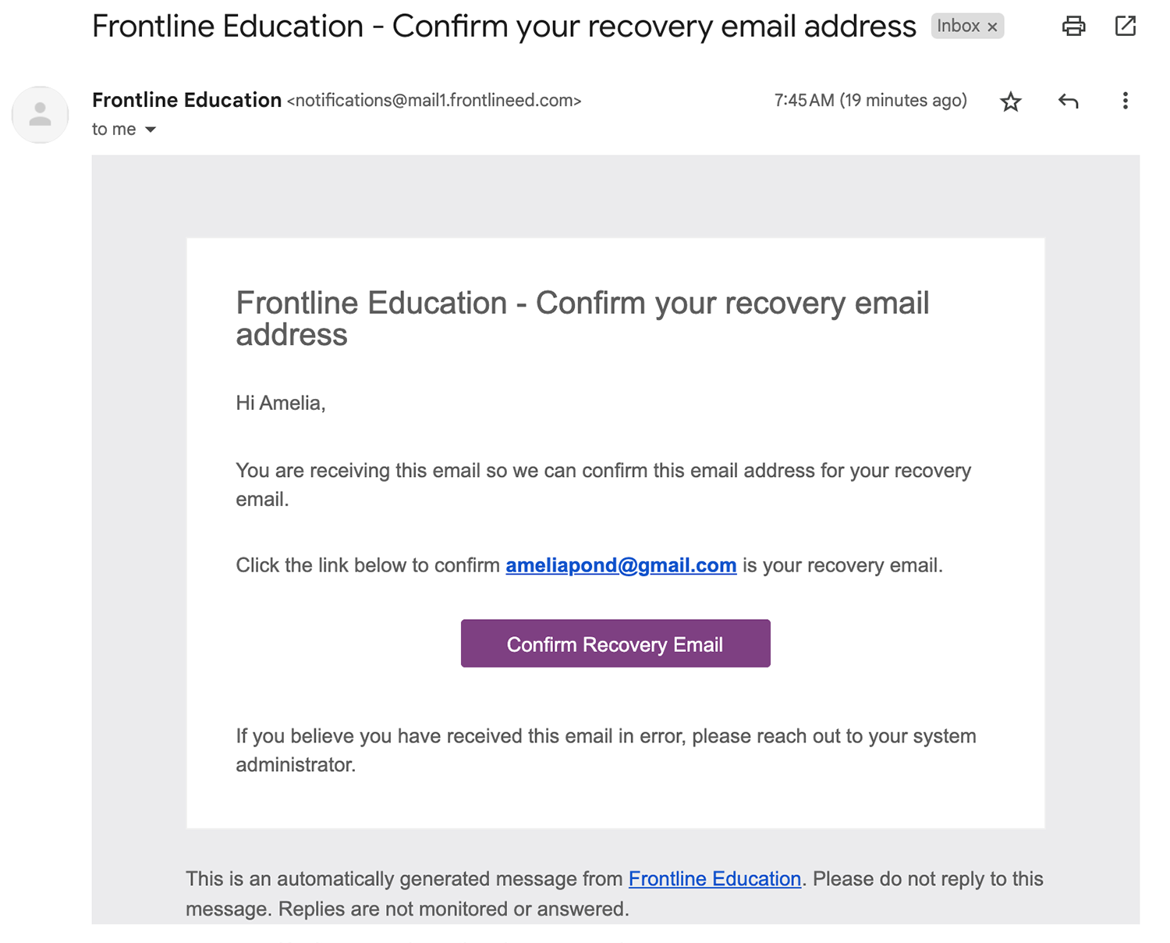Click the notifications@mail1.frontlineed.com sender address
1170x943 pixels.
pyautogui.click(x=434, y=101)
